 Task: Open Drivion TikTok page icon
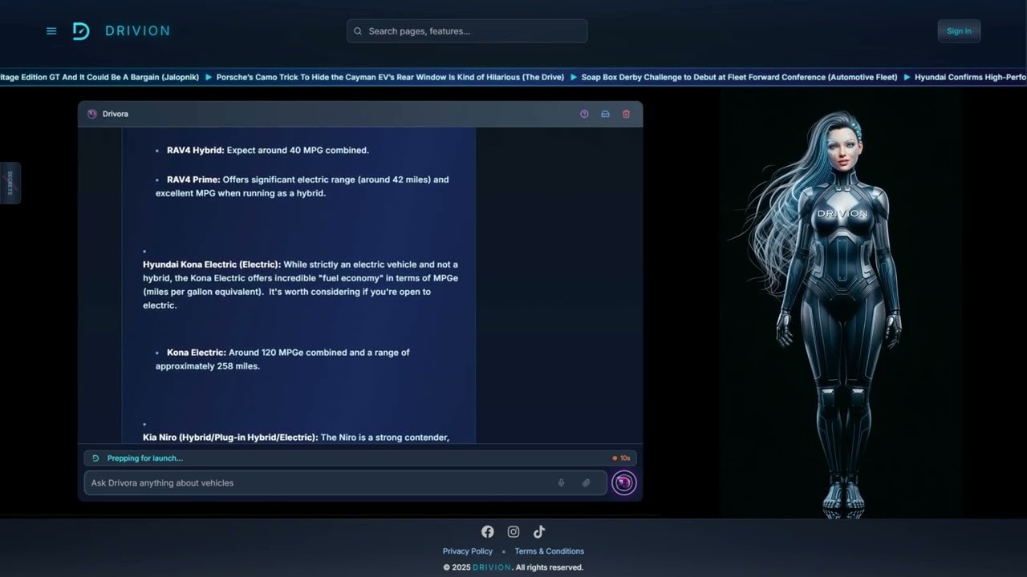pyautogui.click(x=539, y=531)
